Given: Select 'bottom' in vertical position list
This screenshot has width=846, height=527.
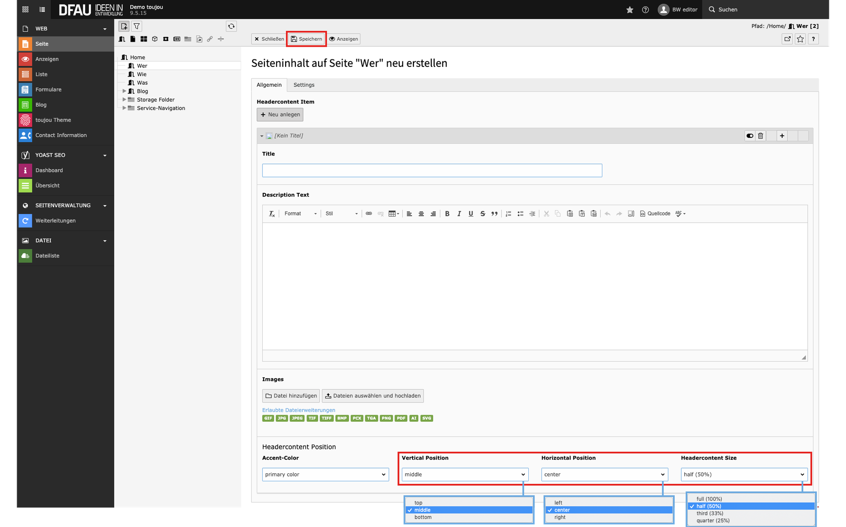Looking at the screenshot, I should [x=423, y=517].
